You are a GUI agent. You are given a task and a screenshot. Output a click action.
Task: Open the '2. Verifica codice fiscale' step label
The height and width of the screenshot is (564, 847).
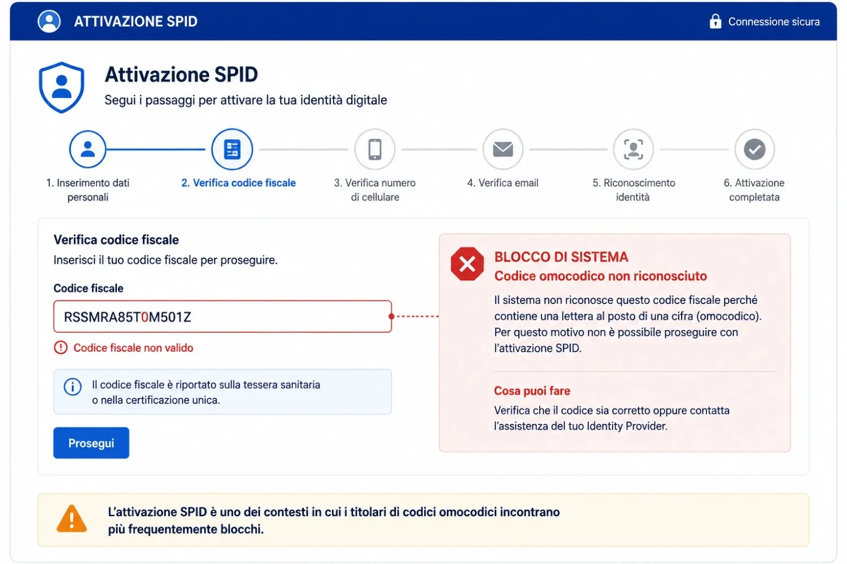coord(238,183)
